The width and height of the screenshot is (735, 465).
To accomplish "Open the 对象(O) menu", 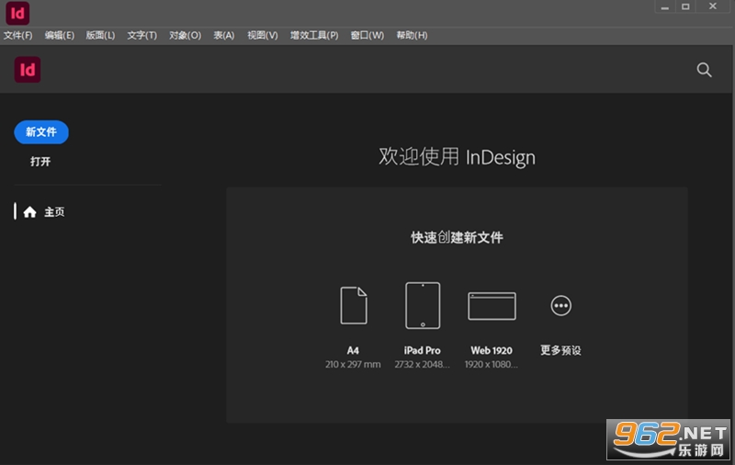I will [186, 35].
